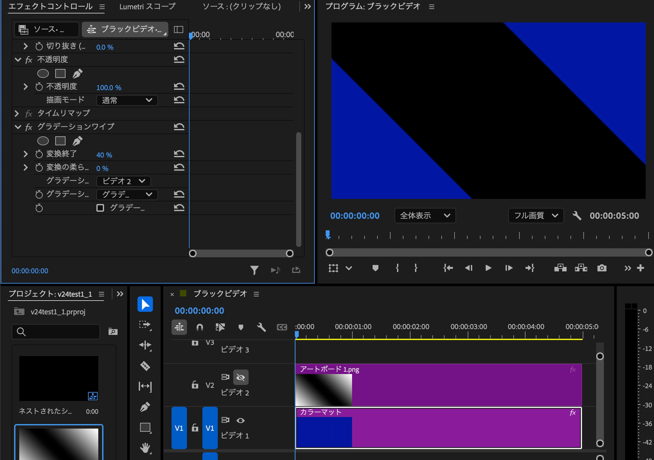This screenshot has width=654, height=460.
Task: Open the 描画モード 通常 dropdown
Action: 127,100
